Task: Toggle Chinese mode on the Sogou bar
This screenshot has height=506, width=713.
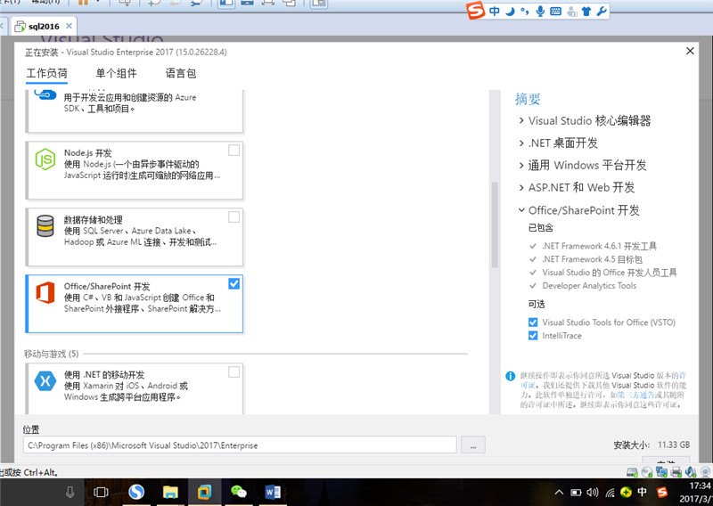Action: [x=495, y=11]
